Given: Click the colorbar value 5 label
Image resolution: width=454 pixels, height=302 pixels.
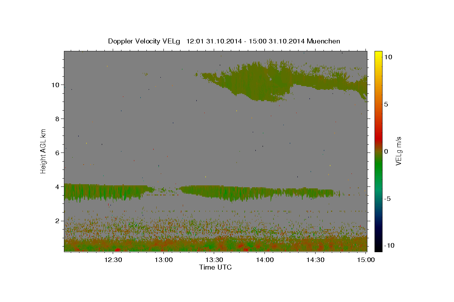Looking at the screenshot, I should [386, 104].
